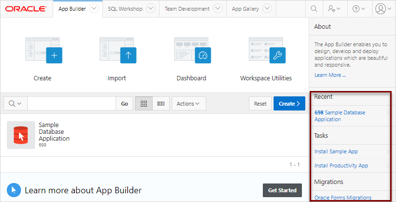Viewport: 396px width, 202px height.
Task: Open the Create application icon
Action: click(44, 50)
